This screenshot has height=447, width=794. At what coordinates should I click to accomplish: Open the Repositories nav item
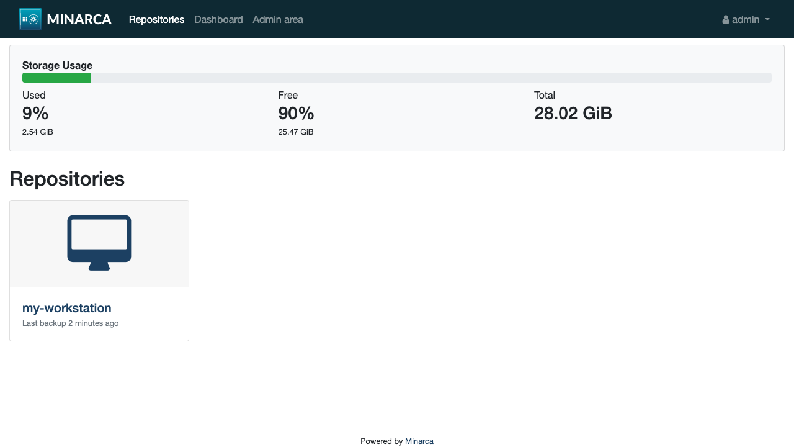tap(156, 19)
